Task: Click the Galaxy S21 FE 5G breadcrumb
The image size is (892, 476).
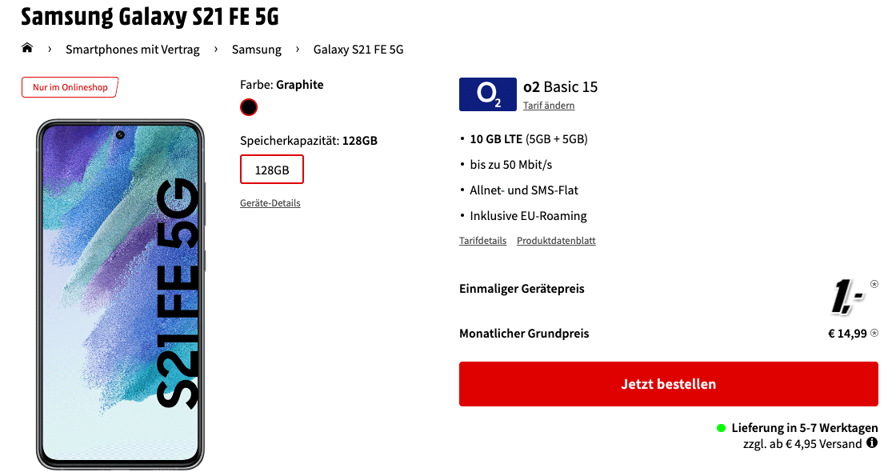Action: tap(358, 50)
